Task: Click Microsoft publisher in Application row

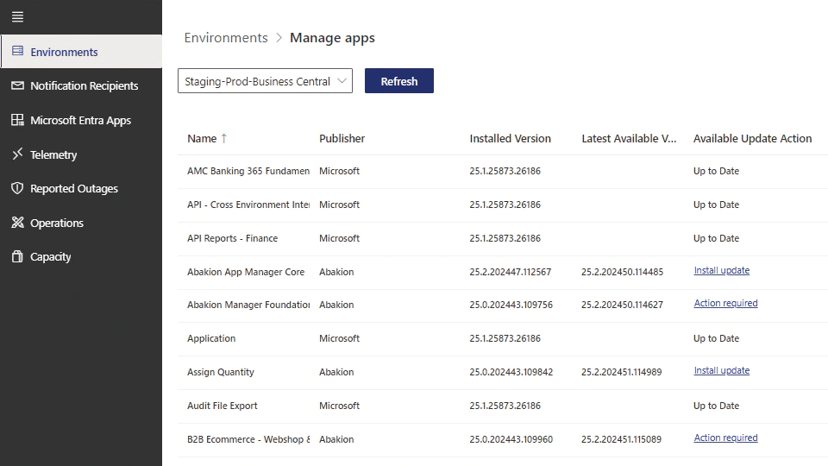Action: pyautogui.click(x=339, y=338)
